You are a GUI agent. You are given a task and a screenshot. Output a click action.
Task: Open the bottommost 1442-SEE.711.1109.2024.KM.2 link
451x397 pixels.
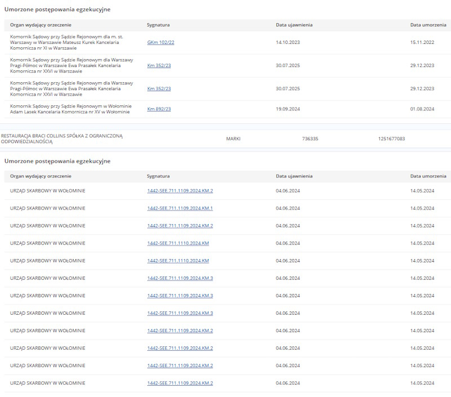pyautogui.click(x=180, y=383)
